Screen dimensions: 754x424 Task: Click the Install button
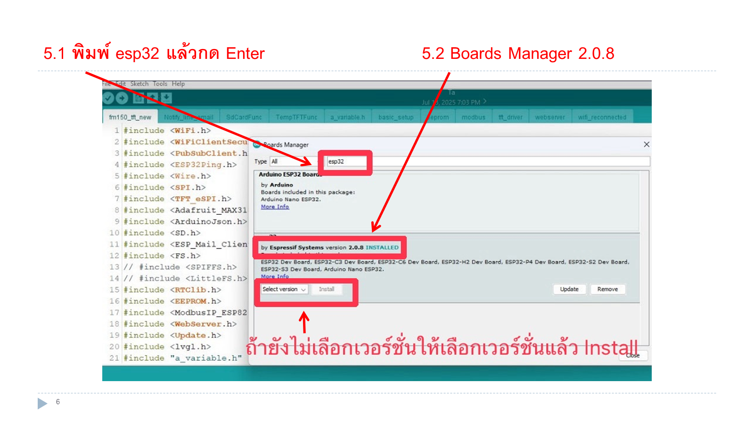point(327,289)
